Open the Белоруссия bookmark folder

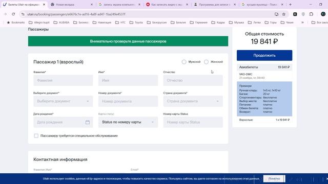point(157,22)
